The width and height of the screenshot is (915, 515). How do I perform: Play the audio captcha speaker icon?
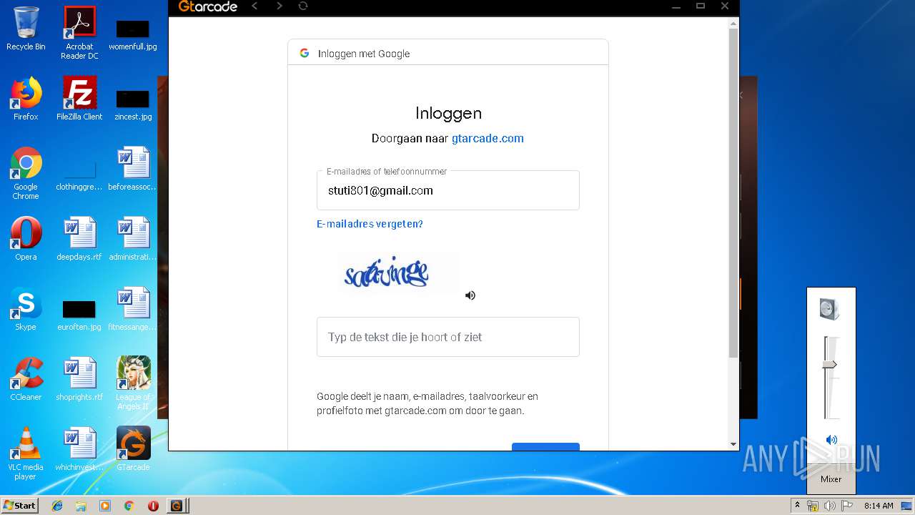tap(470, 295)
